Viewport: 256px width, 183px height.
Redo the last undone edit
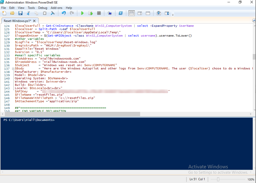(x=72, y=13)
